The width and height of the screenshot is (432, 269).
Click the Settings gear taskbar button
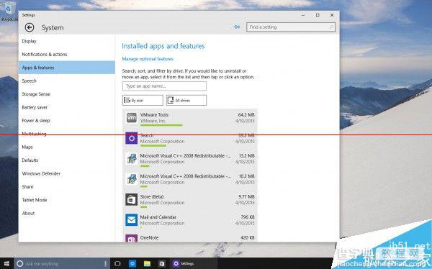tap(184, 263)
